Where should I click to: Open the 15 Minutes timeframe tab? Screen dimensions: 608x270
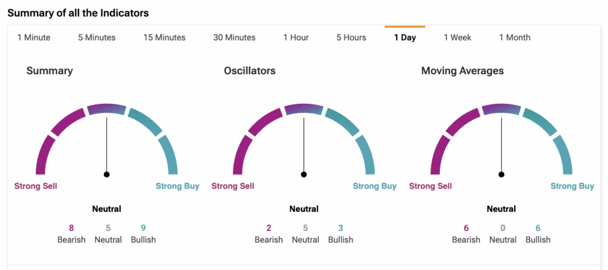click(x=164, y=37)
